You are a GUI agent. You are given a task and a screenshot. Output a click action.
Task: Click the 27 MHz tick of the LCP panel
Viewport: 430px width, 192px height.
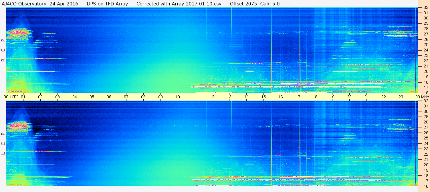(x=425, y=127)
